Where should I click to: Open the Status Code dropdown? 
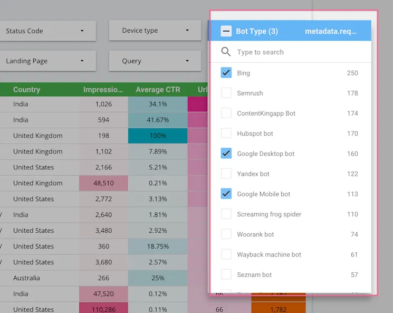click(48, 31)
